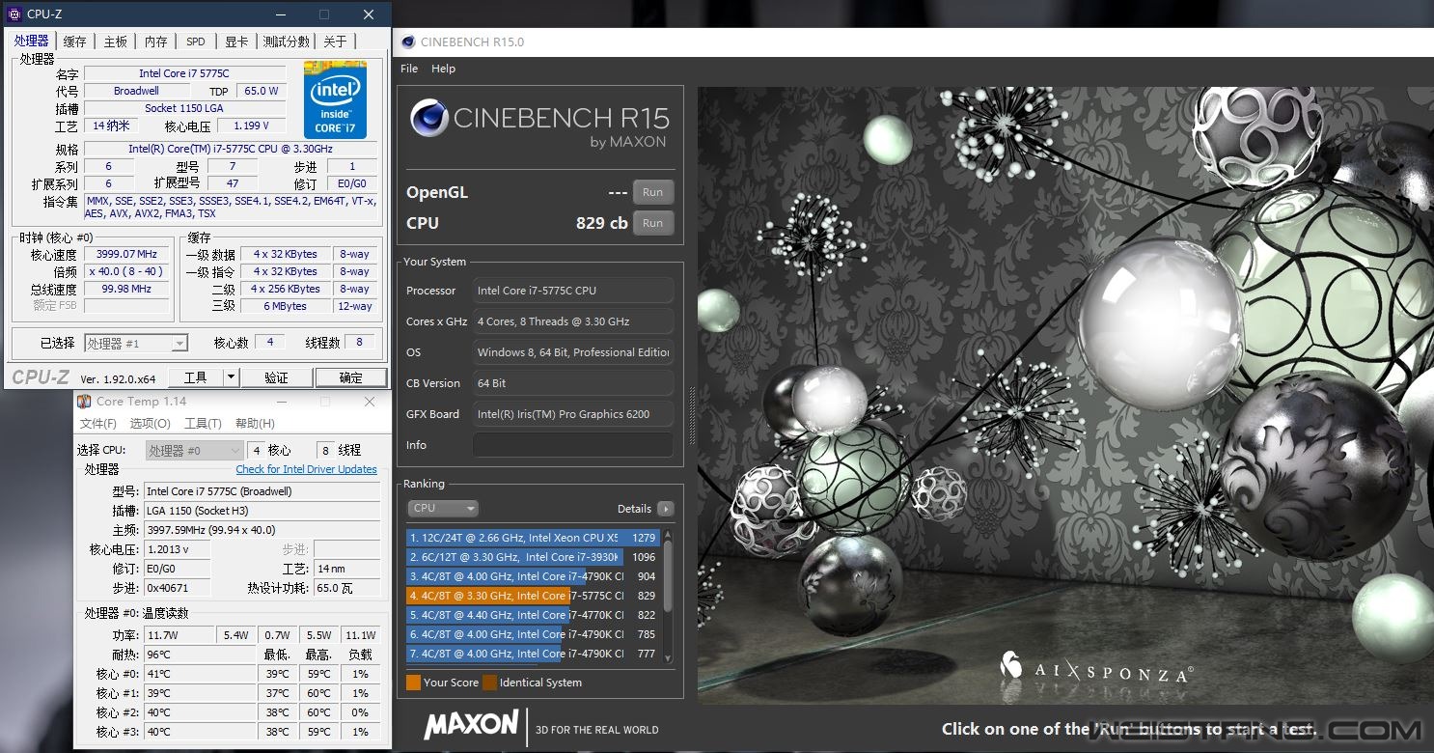This screenshot has width=1434, height=753.
Task: Open the arrow dropdown next to 工具 button
Action: click(x=232, y=377)
